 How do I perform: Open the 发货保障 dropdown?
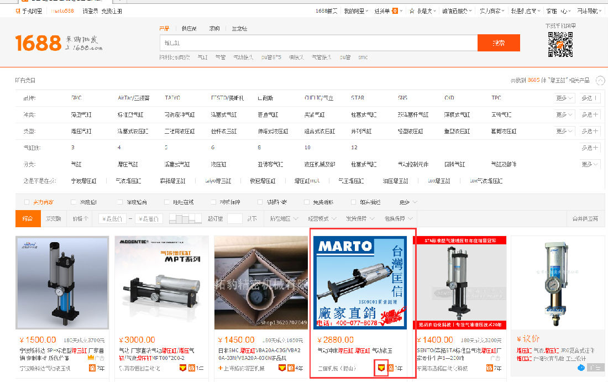pyautogui.click(x=360, y=219)
